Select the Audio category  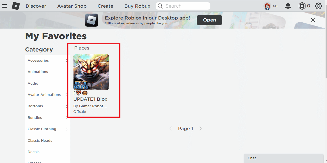pos(33,83)
